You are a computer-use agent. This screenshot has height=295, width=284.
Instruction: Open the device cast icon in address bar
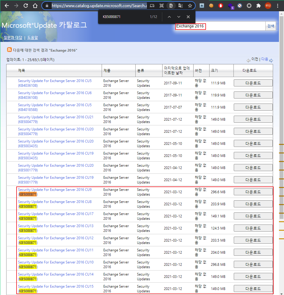coord(152,6)
